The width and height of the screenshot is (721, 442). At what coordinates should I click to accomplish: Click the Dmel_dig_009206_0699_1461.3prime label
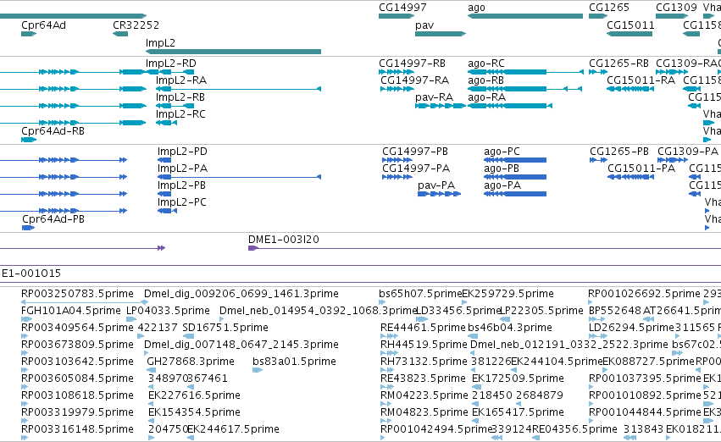(241, 294)
